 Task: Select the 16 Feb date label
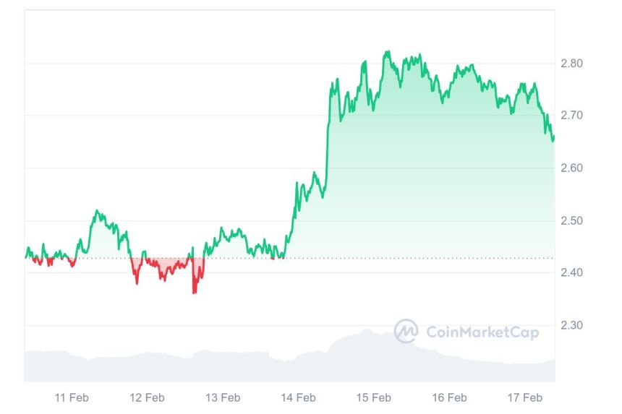click(449, 397)
